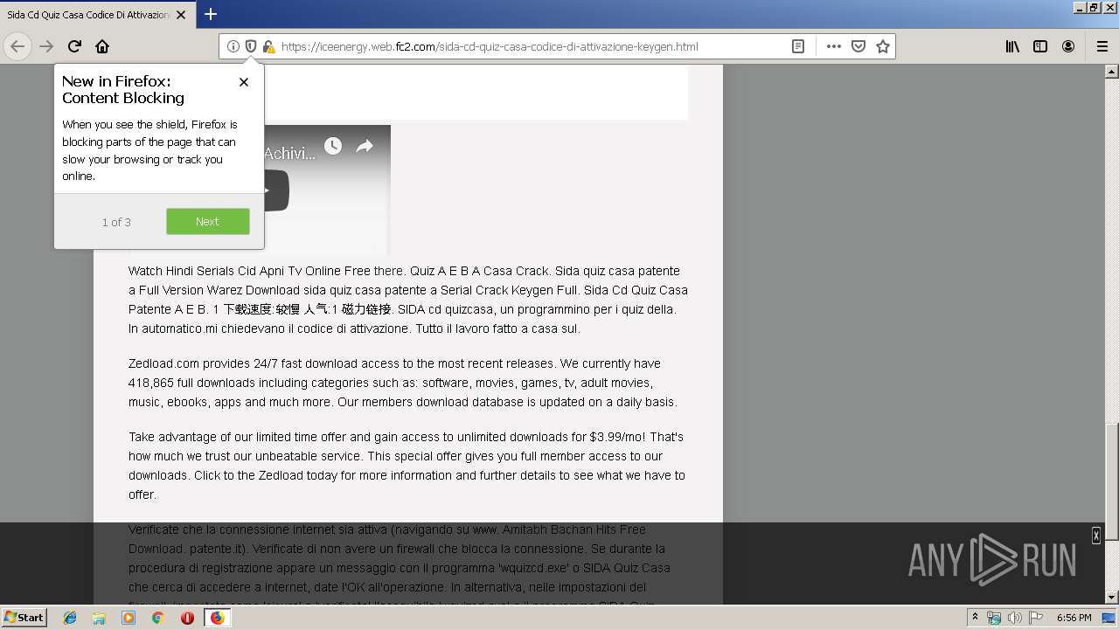1119x629 pixels.
Task: Open media player from taskbar
Action: click(x=129, y=618)
